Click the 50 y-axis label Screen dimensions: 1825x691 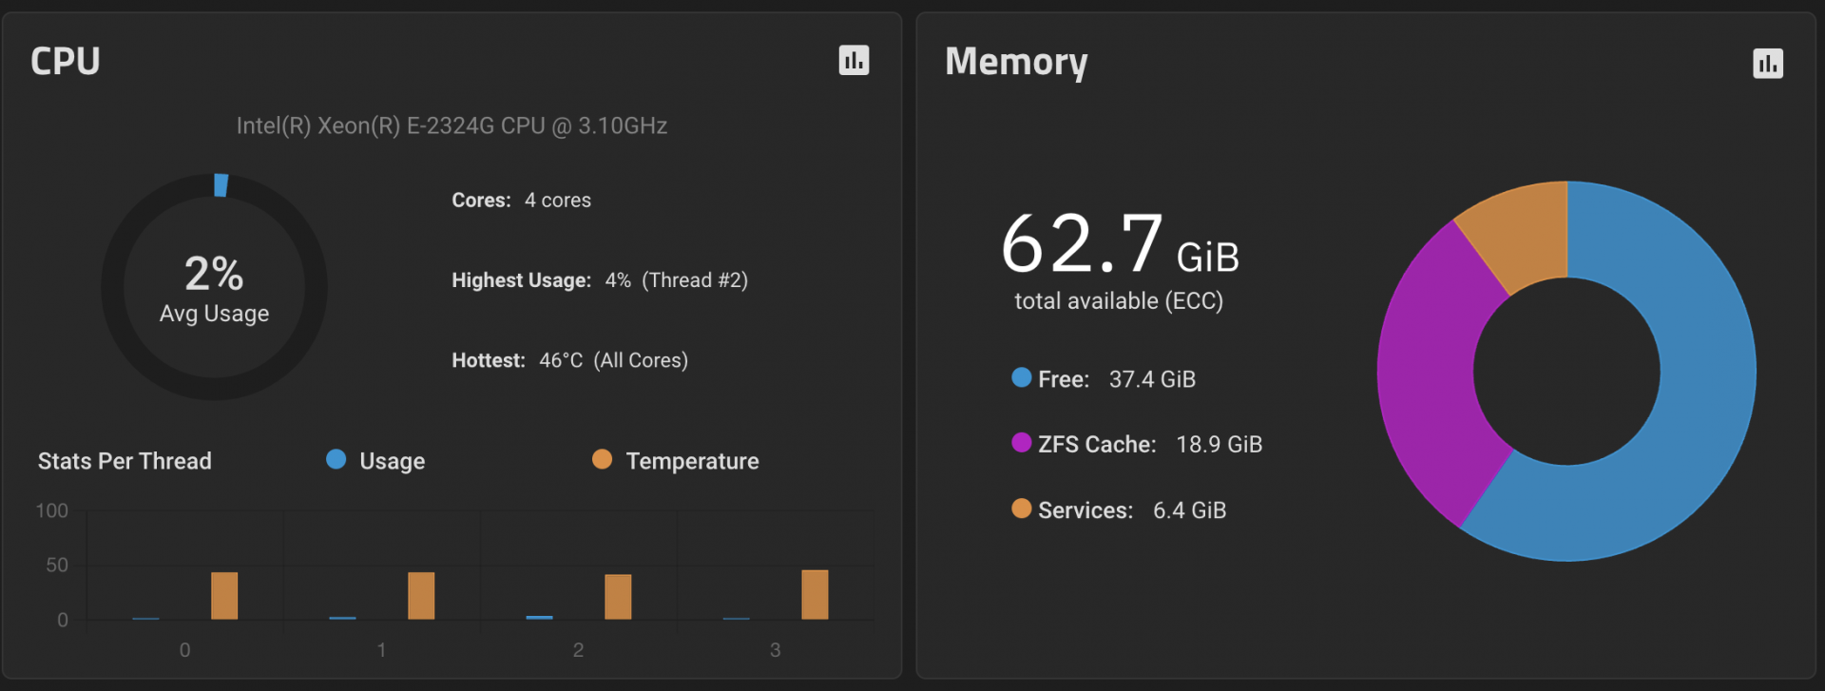click(57, 565)
